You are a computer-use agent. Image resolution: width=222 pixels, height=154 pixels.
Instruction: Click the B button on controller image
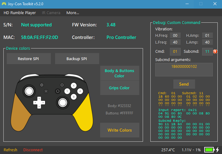73,97
